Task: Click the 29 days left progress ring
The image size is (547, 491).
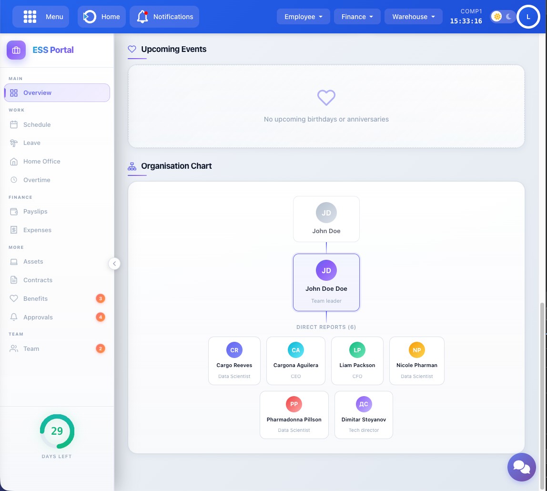Action: coord(57,431)
